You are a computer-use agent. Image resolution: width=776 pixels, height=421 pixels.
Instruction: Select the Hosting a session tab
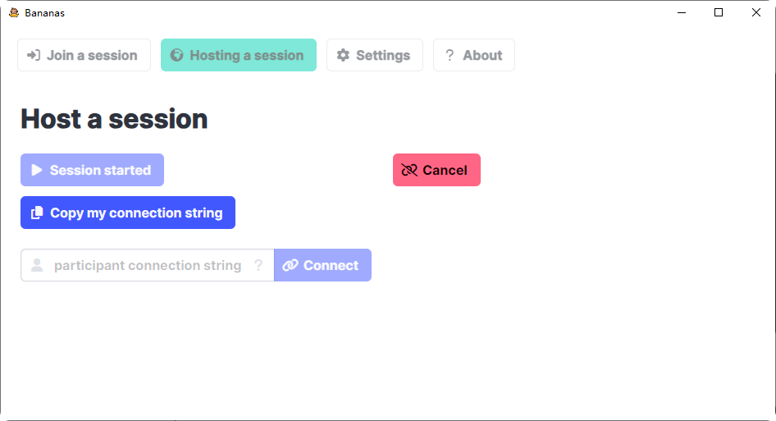pyautogui.click(x=239, y=56)
